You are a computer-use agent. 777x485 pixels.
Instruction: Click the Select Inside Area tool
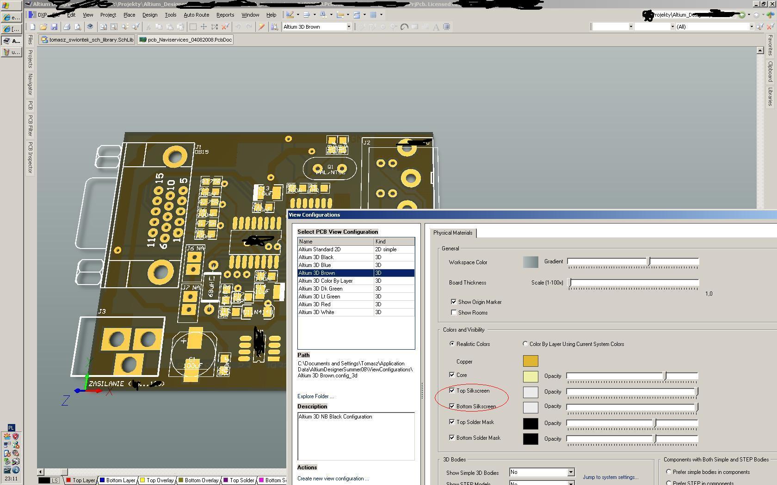pyautogui.click(x=193, y=27)
